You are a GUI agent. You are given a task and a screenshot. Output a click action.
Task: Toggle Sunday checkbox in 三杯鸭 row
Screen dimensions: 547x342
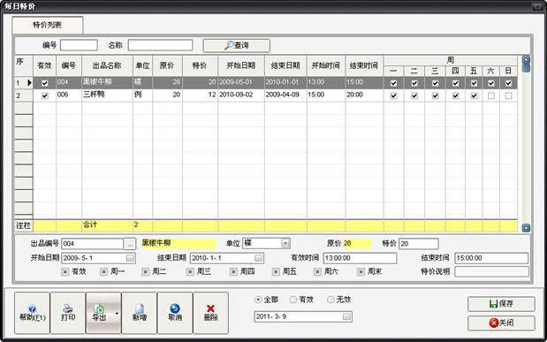(509, 95)
